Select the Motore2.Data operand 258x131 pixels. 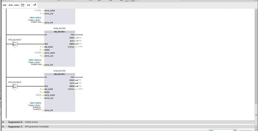coord(34,63)
